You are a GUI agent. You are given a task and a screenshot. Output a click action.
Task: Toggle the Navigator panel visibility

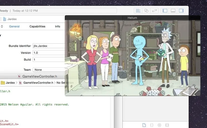coord(165,11)
